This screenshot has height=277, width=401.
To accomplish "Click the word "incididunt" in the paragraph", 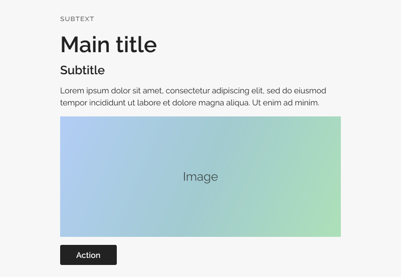I will 107,103.
